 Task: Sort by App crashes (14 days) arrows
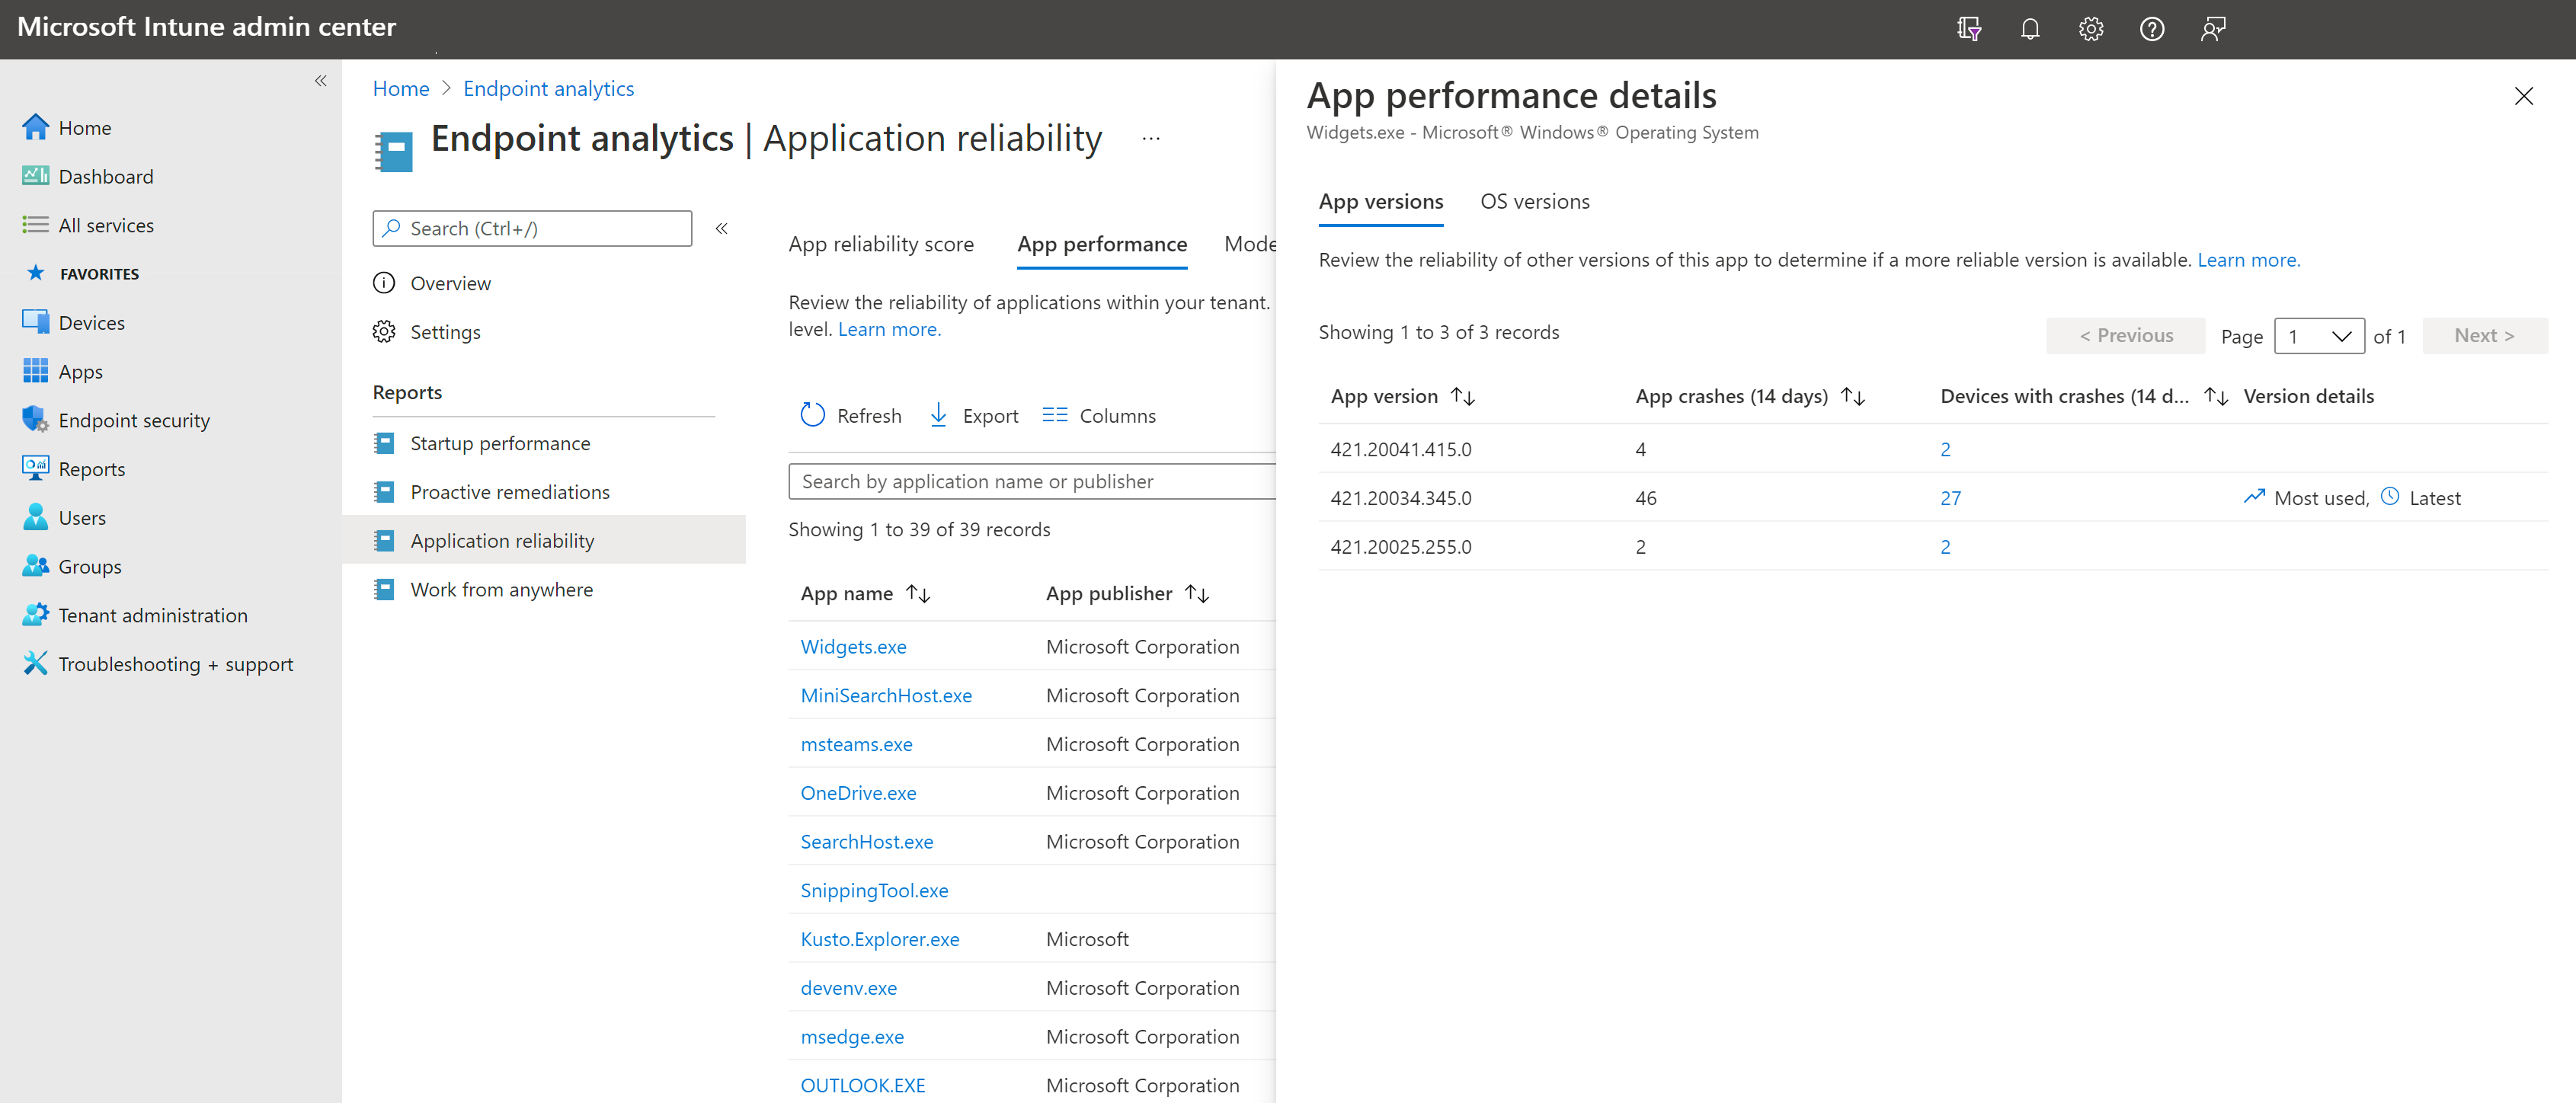(x=1853, y=397)
